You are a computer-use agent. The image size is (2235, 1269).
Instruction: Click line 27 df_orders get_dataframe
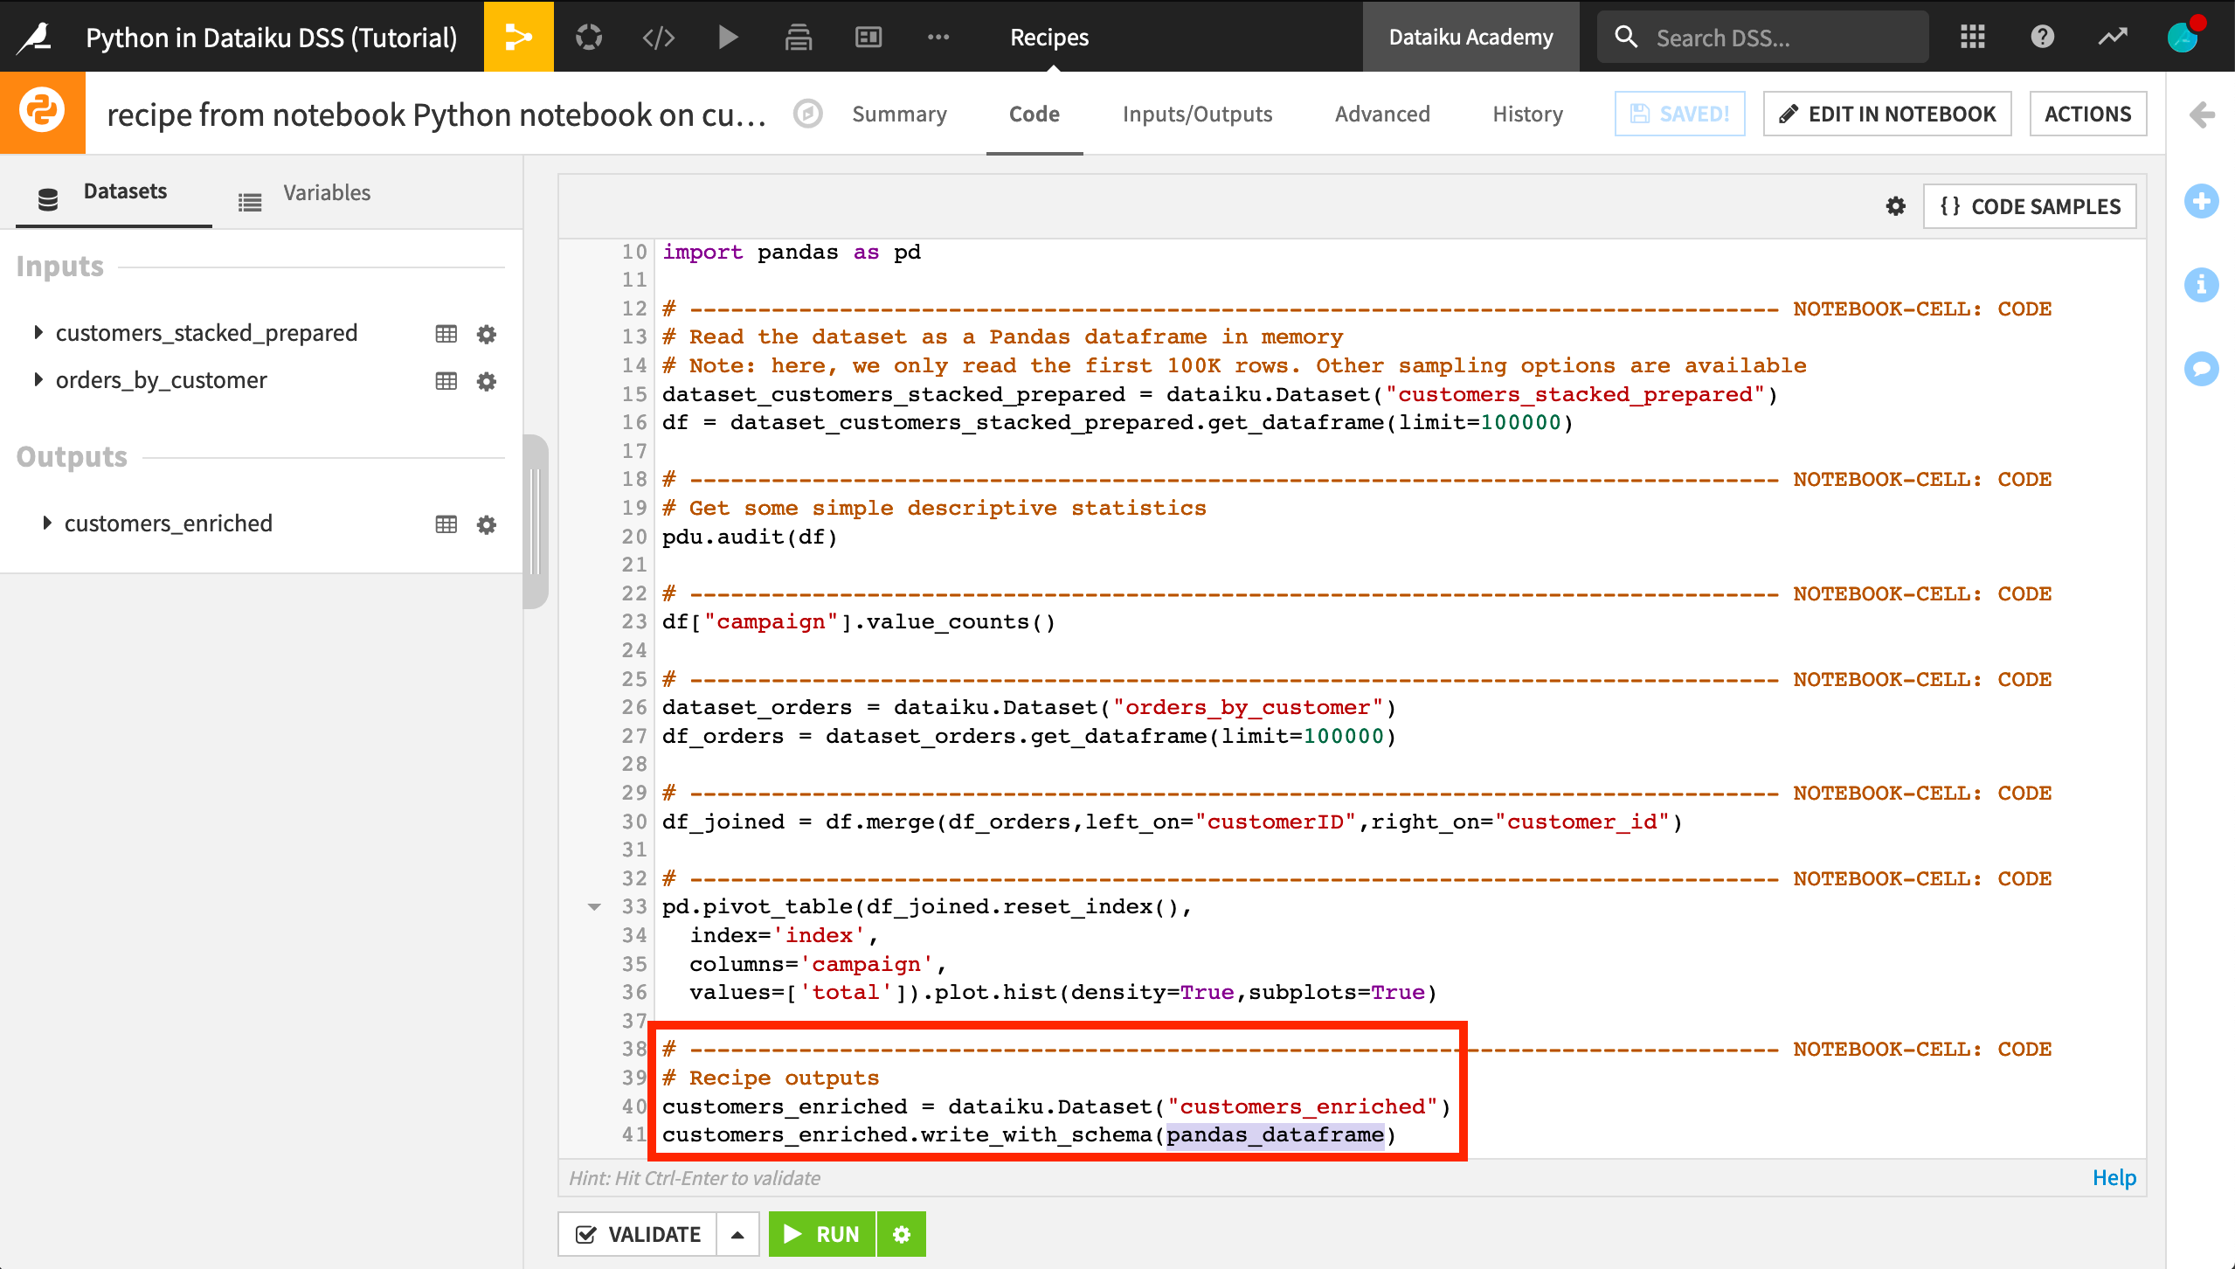point(1029,736)
